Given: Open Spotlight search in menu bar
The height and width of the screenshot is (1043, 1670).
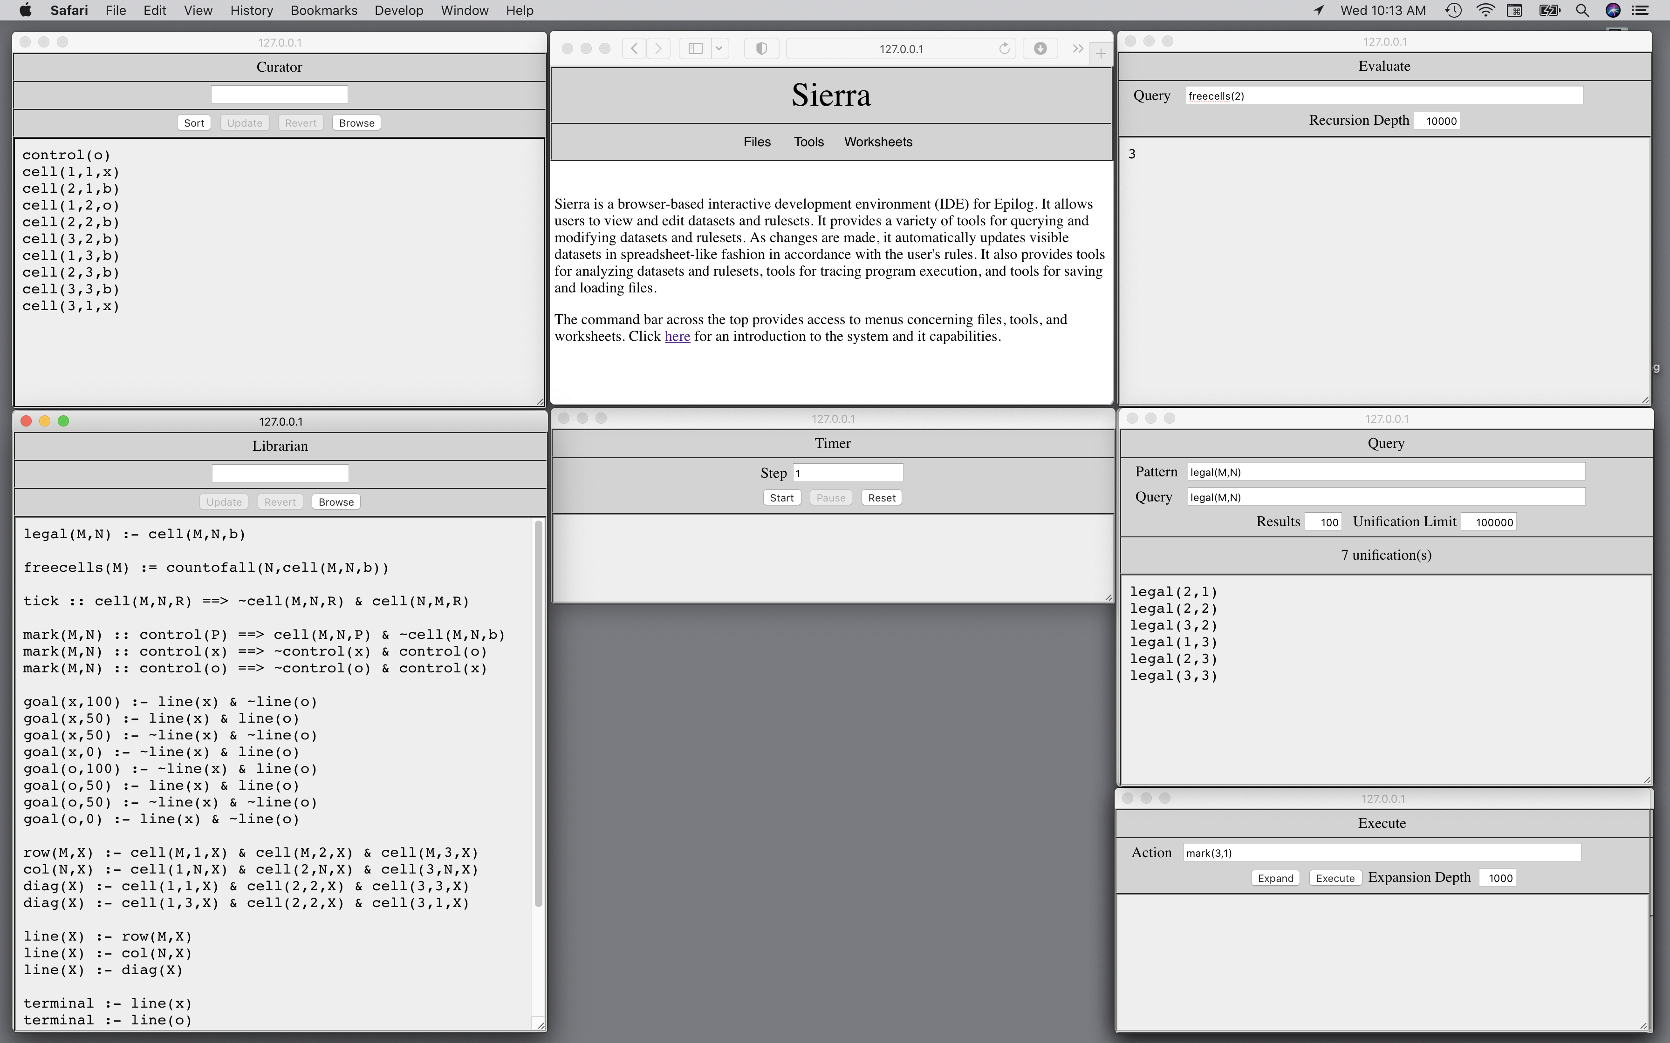Looking at the screenshot, I should tap(1582, 10).
